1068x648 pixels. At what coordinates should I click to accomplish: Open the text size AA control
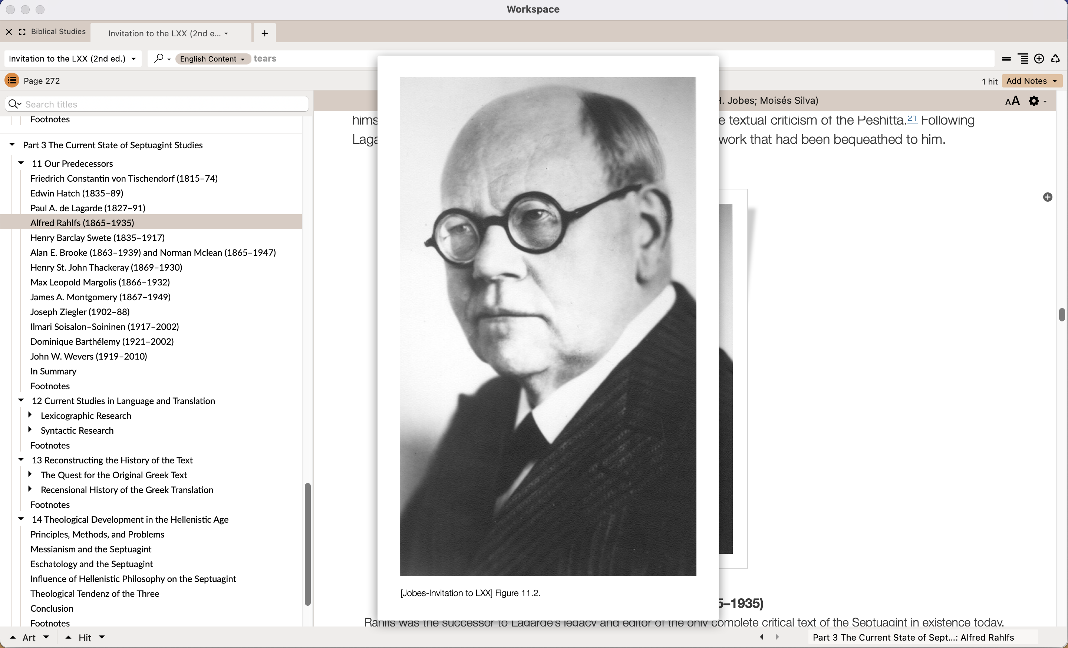click(1012, 101)
